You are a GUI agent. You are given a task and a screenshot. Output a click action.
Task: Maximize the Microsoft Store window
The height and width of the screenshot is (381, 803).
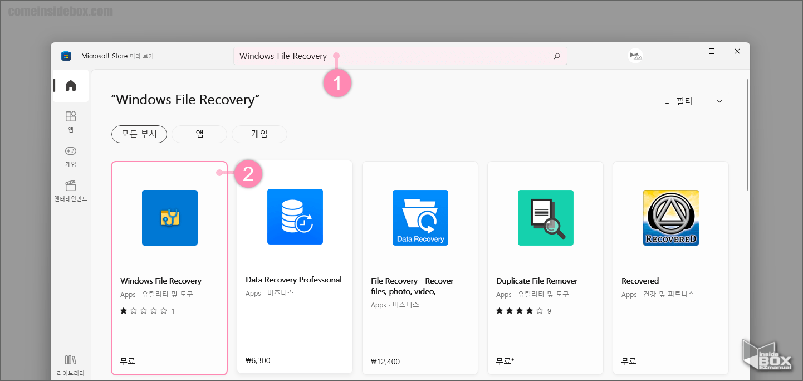(711, 51)
